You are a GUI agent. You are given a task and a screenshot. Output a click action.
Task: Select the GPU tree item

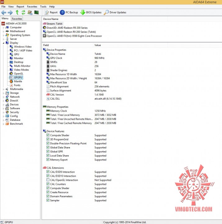[16, 54]
